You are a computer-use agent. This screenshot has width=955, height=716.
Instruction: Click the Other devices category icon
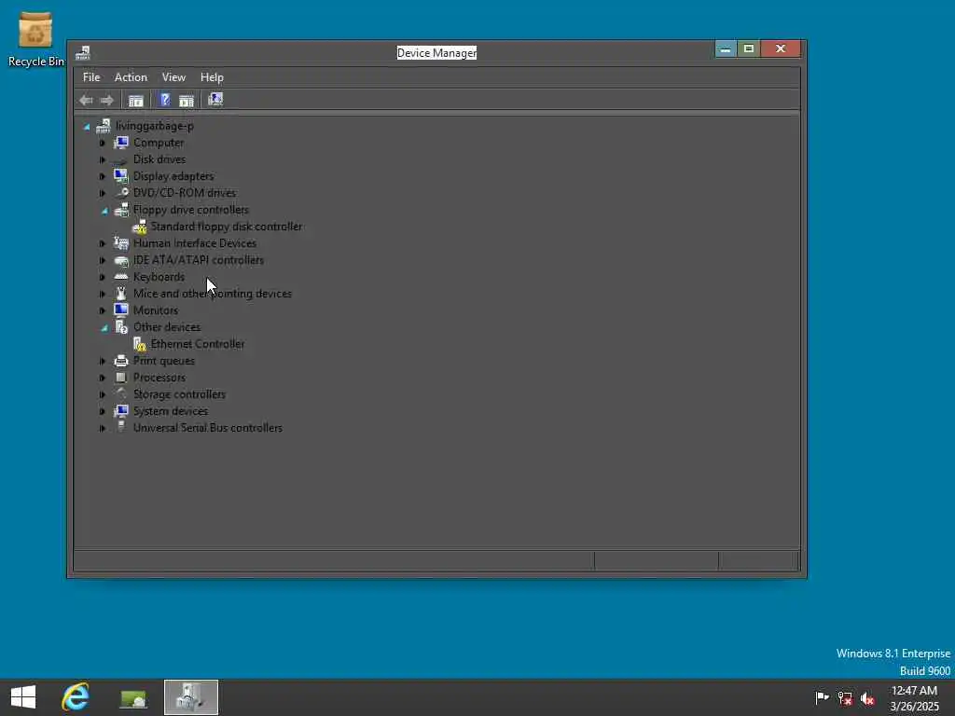pos(121,327)
